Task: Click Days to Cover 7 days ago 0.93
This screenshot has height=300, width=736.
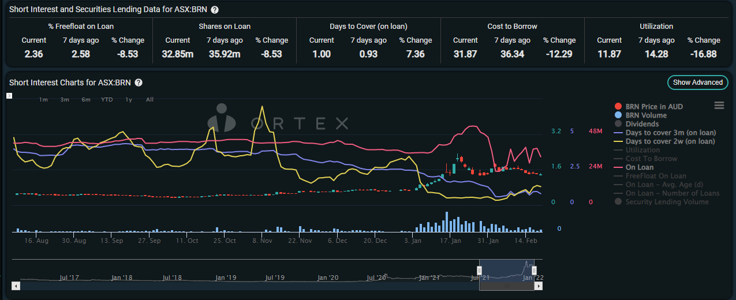Action: point(368,54)
